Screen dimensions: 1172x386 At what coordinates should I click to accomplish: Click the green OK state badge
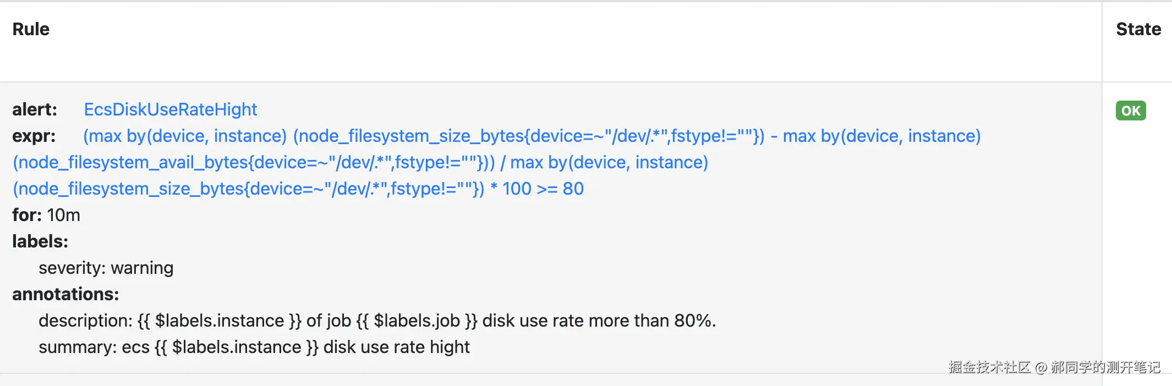click(x=1130, y=111)
